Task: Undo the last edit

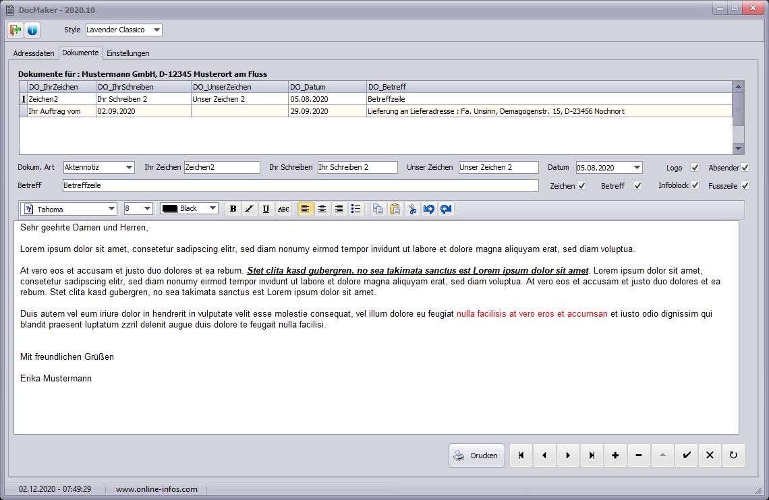Action: tap(429, 209)
